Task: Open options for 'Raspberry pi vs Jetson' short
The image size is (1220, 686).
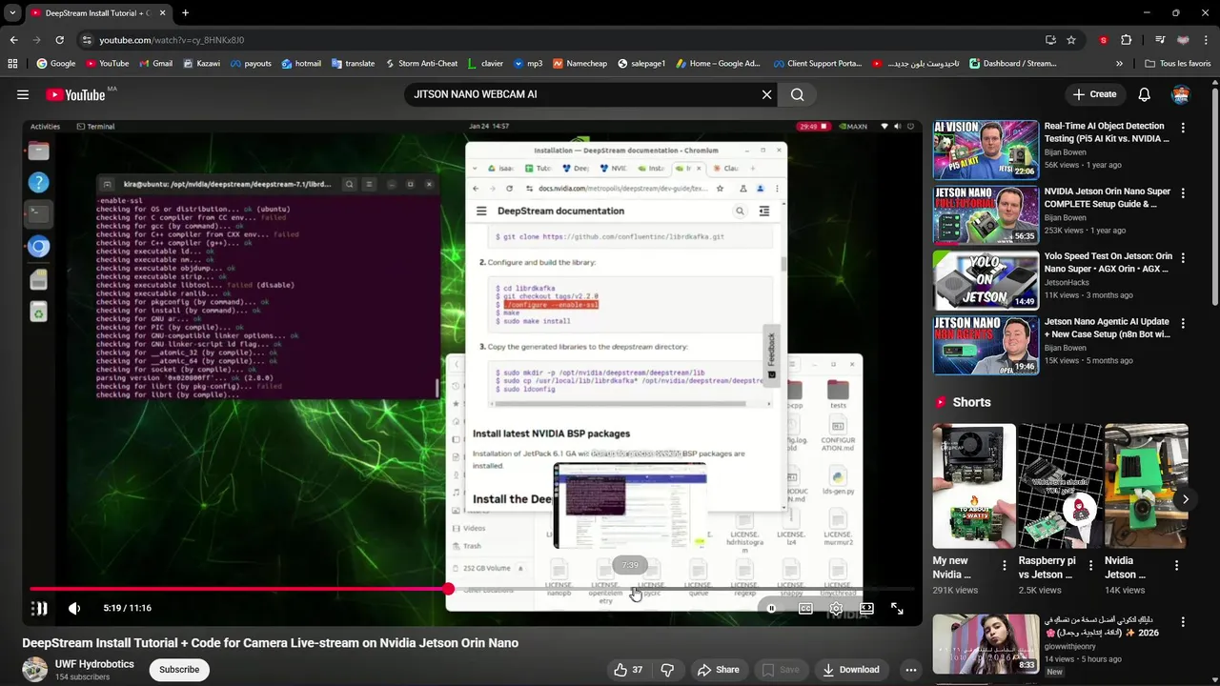Action: (x=1089, y=566)
